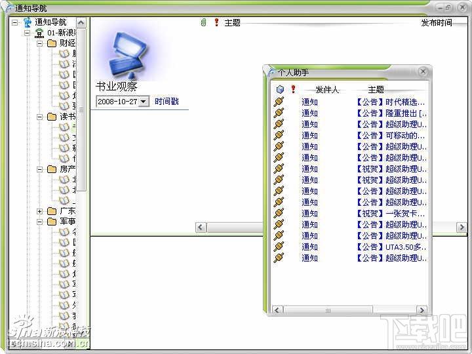Image resolution: width=472 pixels, height=354 pixels.
Task: Select the 01-新浪 tree item
Action: point(62,33)
